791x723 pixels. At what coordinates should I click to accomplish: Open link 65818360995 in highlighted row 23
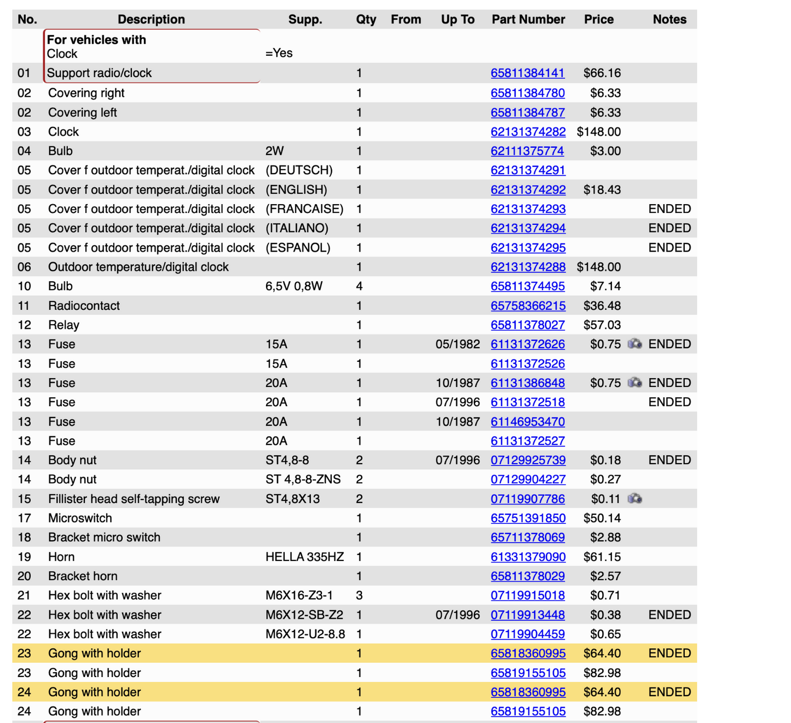point(528,653)
